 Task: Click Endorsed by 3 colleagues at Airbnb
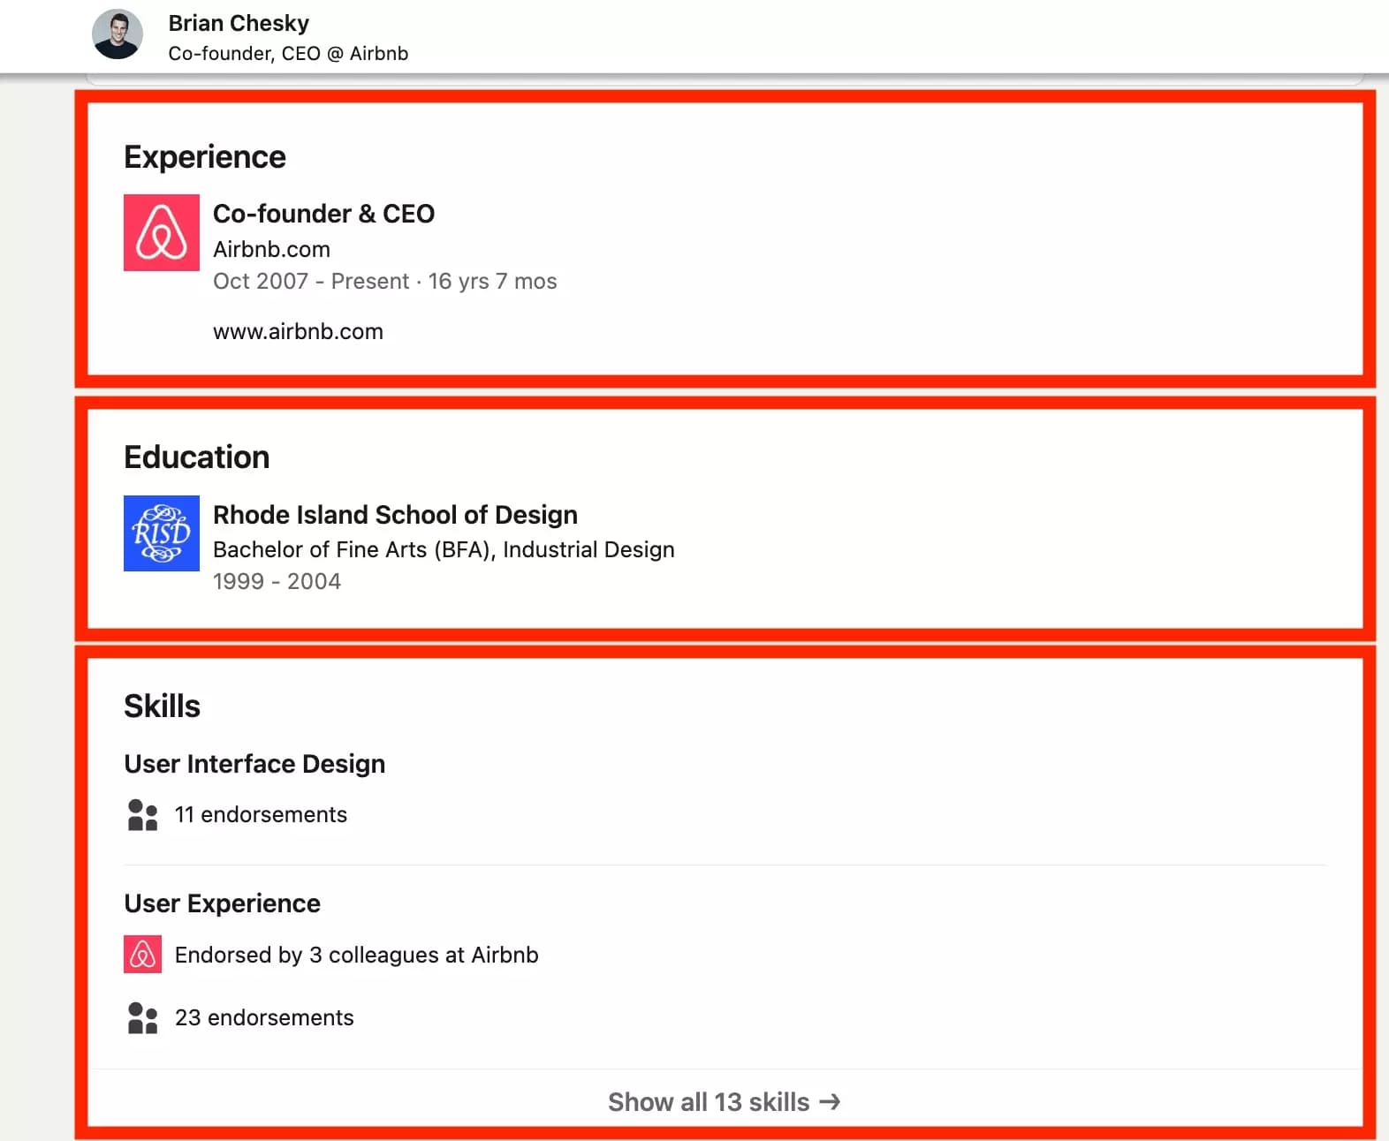tap(357, 955)
